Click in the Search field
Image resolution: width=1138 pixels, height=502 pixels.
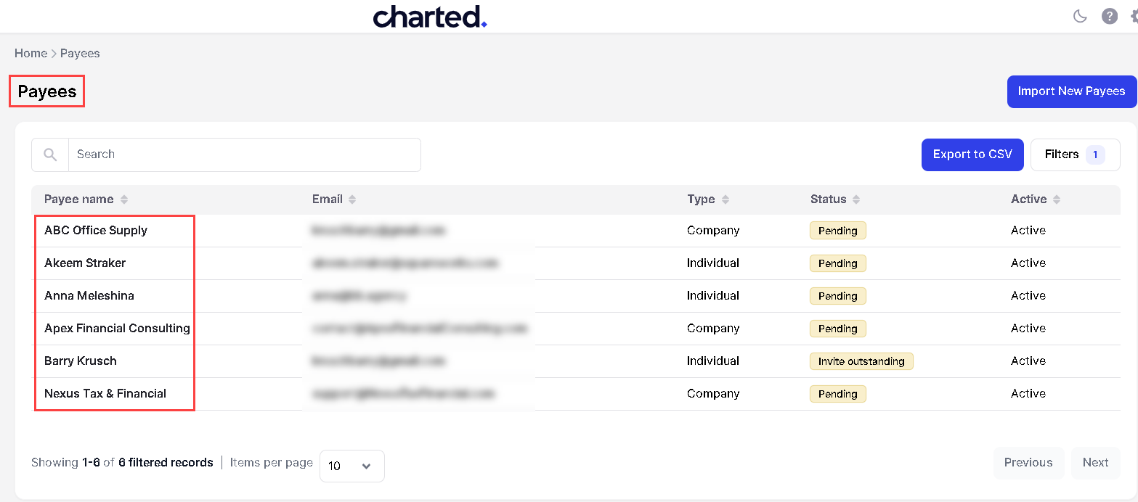[244, 155]
